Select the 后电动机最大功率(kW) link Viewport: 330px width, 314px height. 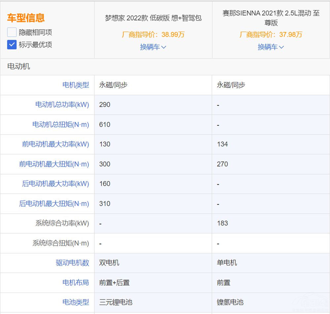55,184
